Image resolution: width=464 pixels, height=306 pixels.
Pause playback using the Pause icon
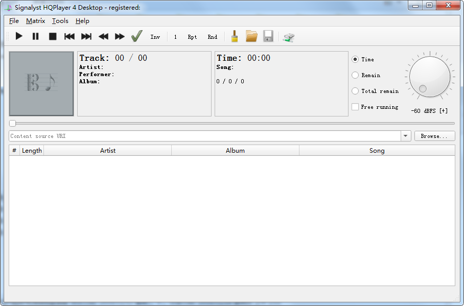pyautogui.click(x=35, y=36)
